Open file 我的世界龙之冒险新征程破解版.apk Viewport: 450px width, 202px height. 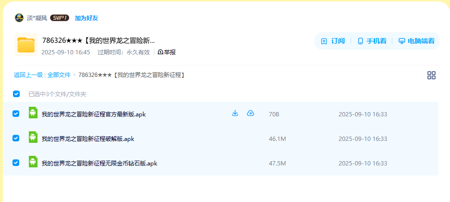point(88,139)
